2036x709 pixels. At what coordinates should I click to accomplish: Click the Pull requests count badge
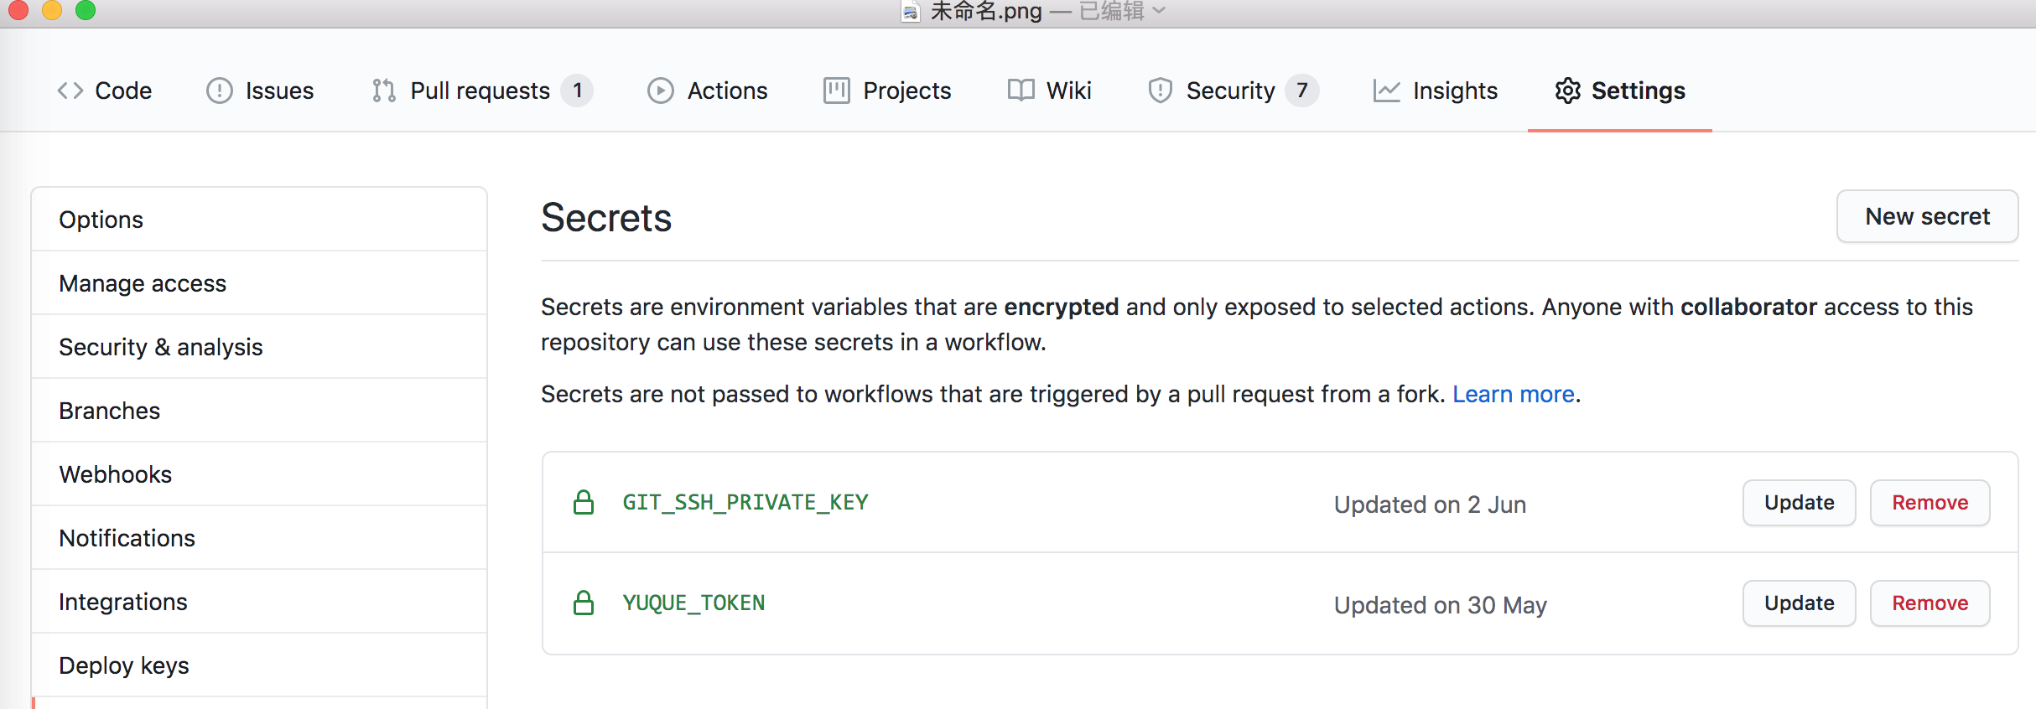[577, 91]
